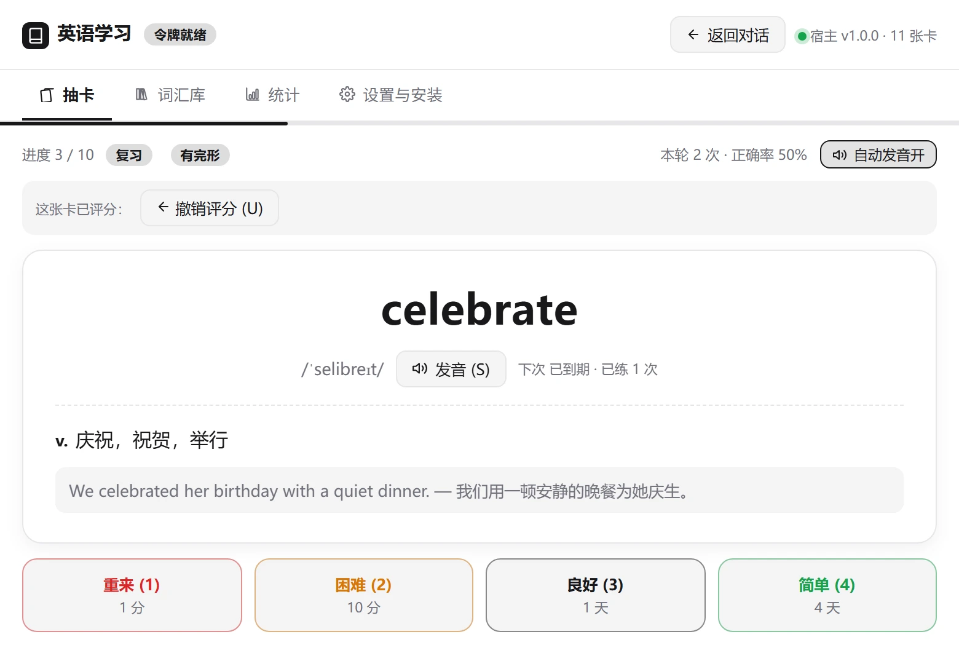
Task: Click the word celebrate heading
Action: (x=479, y=309)
